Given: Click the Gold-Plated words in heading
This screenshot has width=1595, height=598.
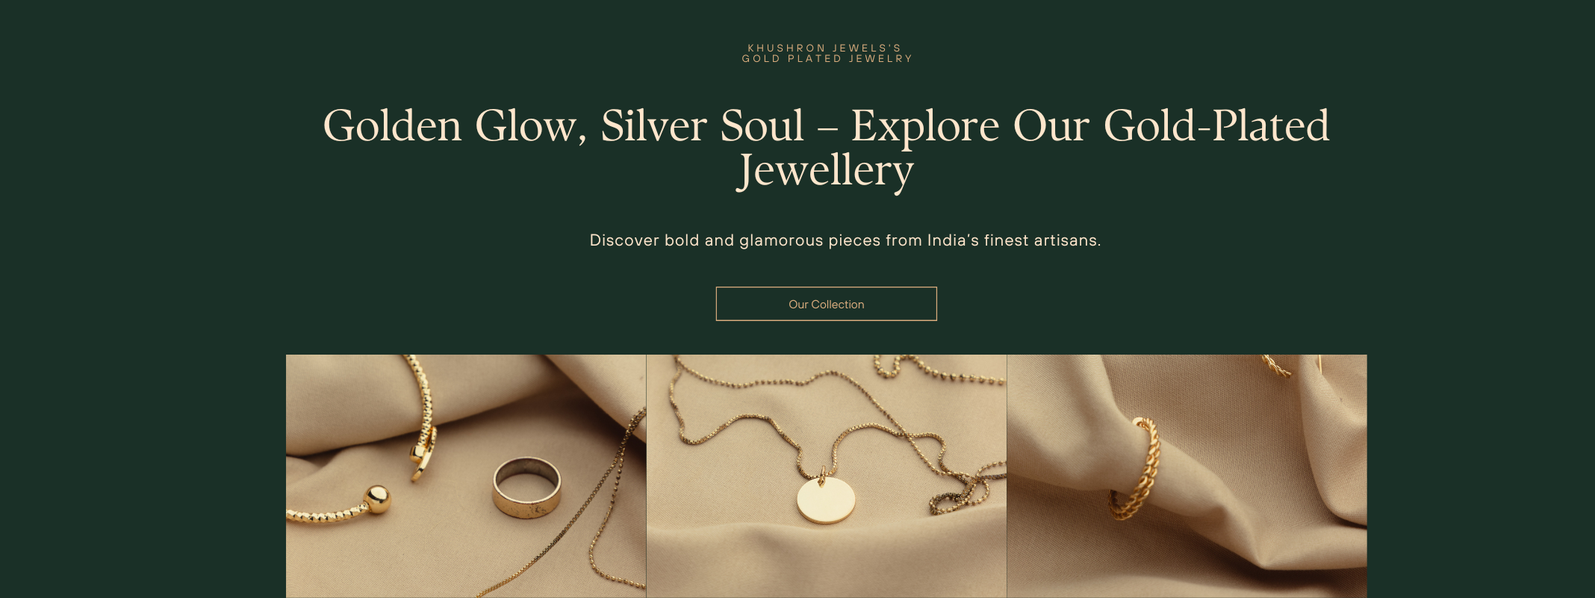Looking at the screenshot, I should (1217, 125).
